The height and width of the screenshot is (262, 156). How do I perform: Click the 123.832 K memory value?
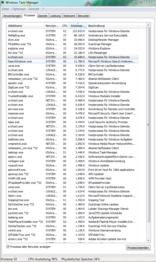pyautogui.click(x=79, y=31)
